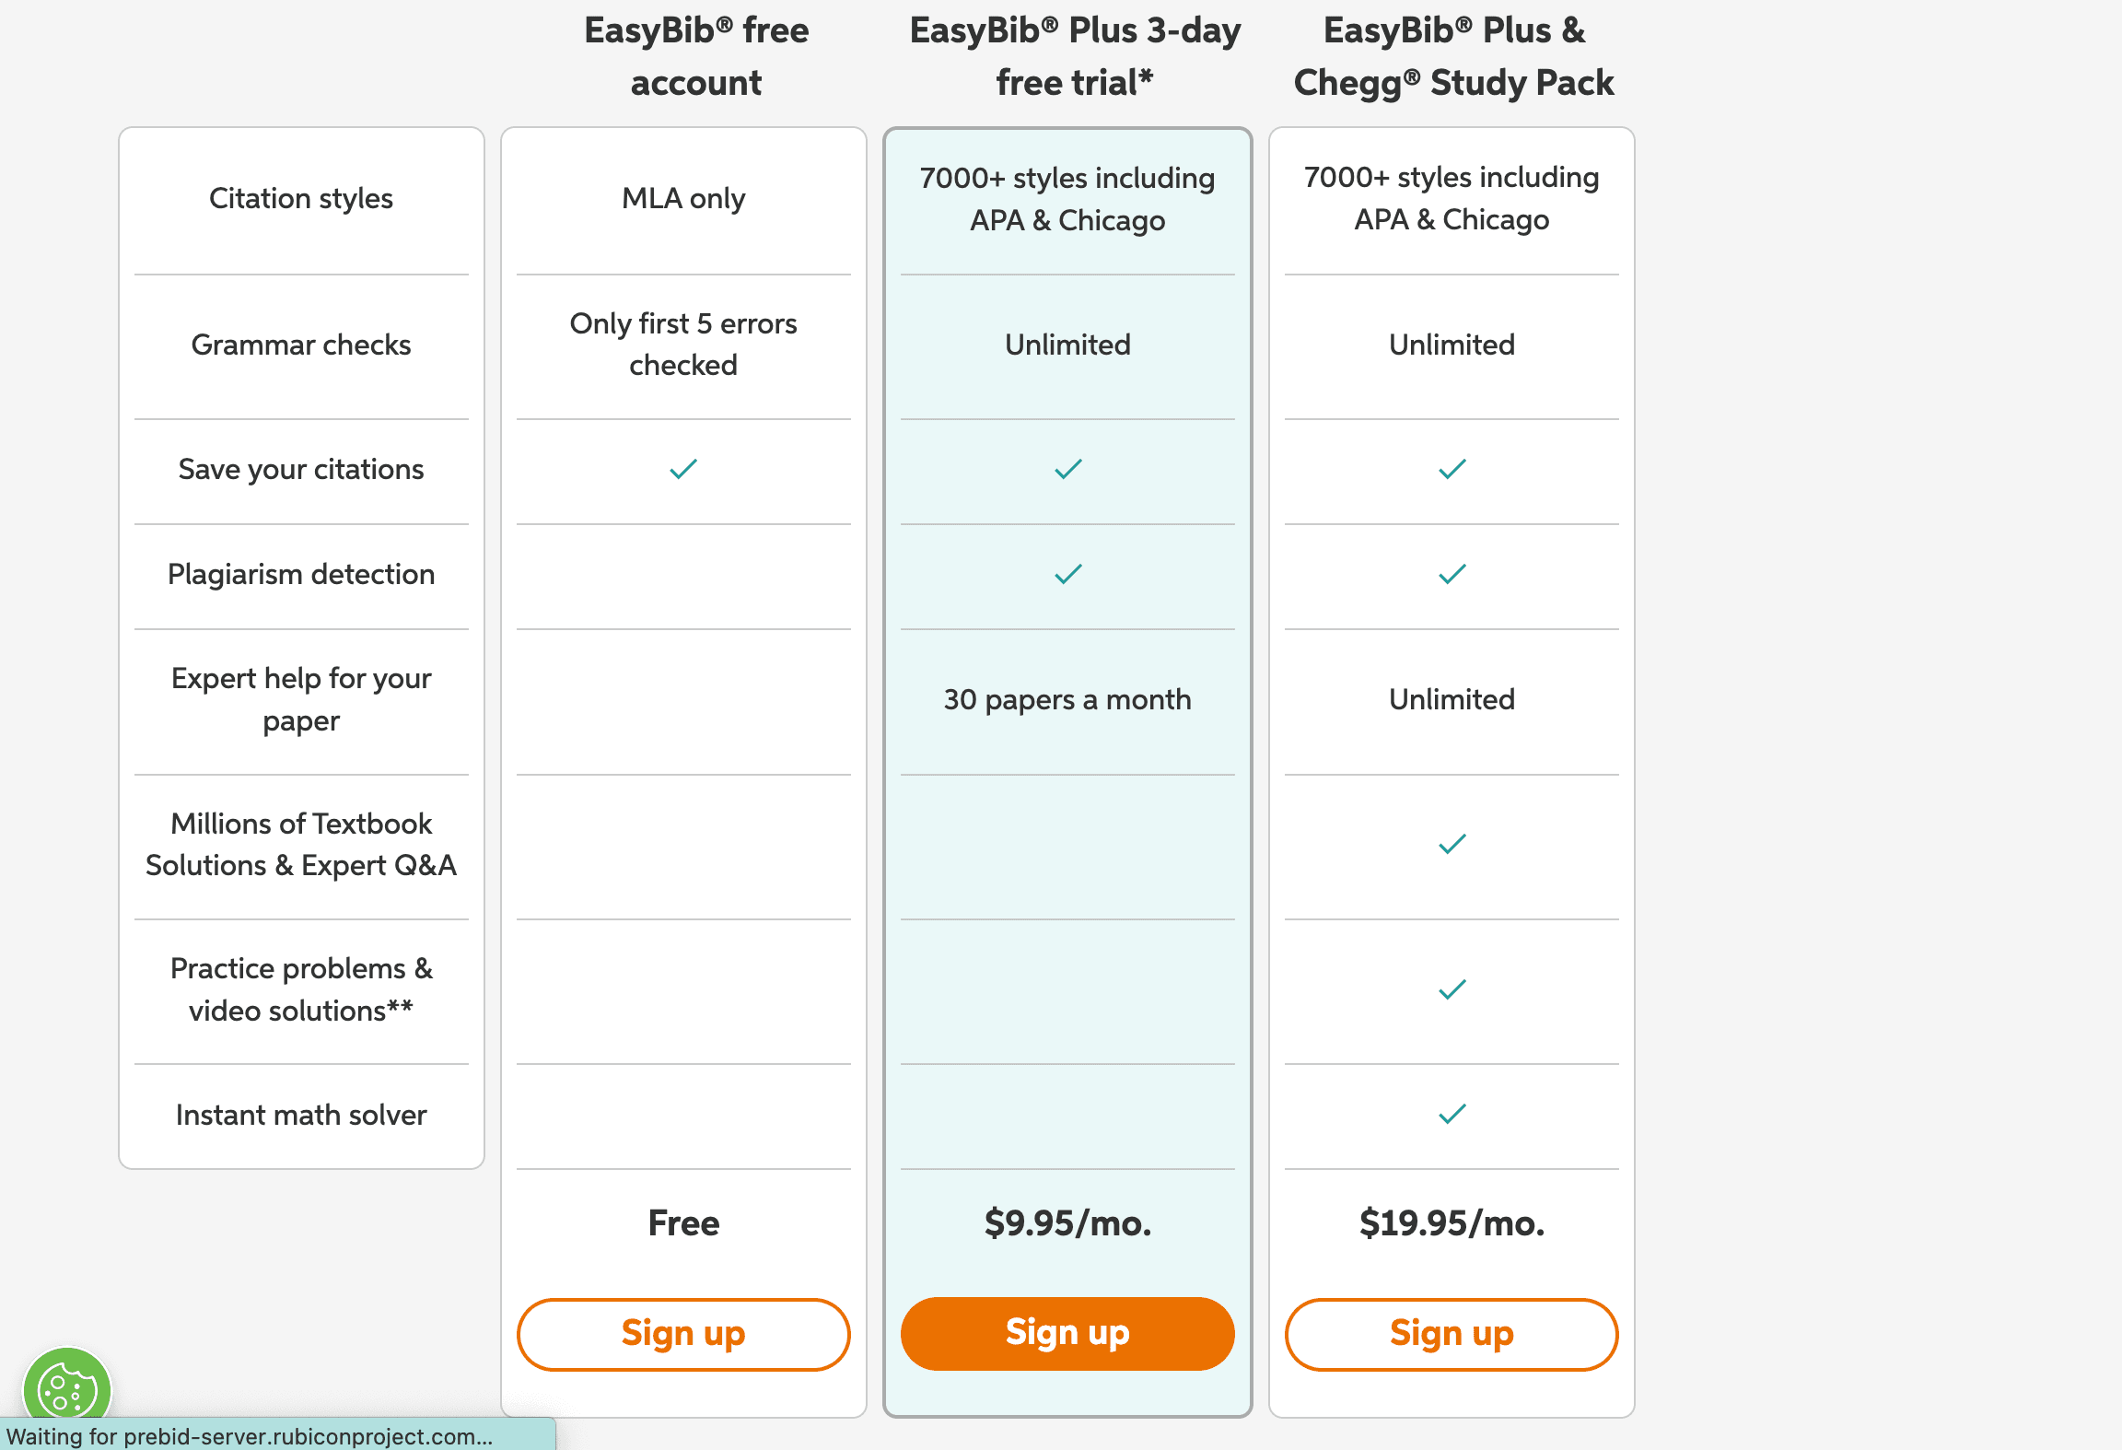Click Textbook Solutions checkmark in Study Pack column
This screenshot has height=1450, width=2122.
tap(1452, 844)
